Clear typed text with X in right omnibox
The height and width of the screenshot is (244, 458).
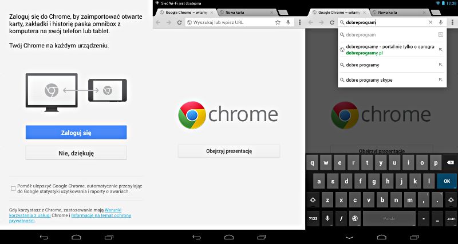click(431, 22)
